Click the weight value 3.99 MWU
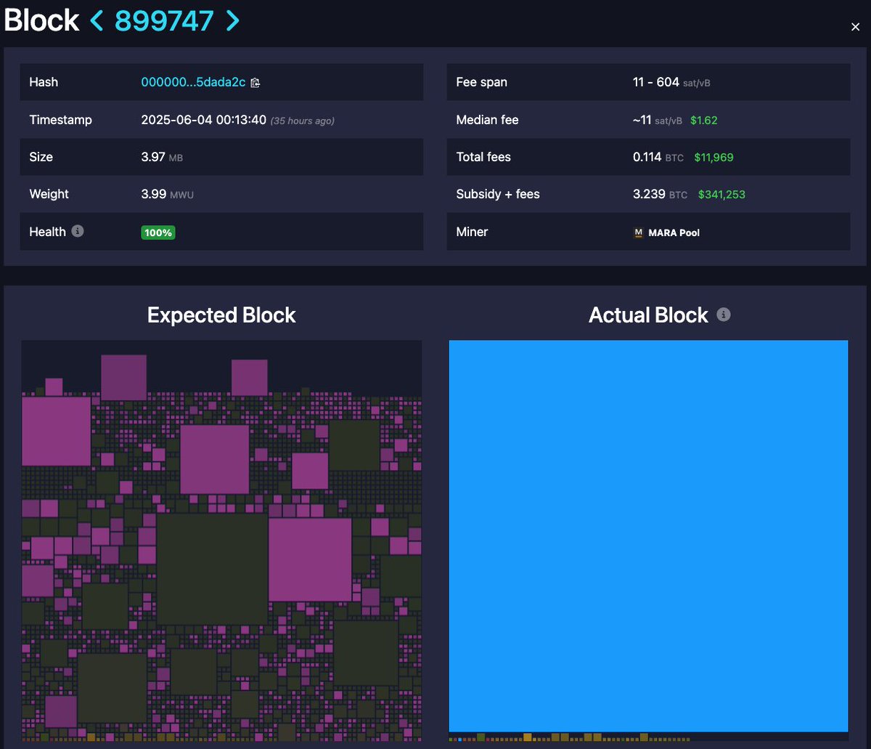The height and width of the screenshot is (749, 871). (x=167, y=194)
